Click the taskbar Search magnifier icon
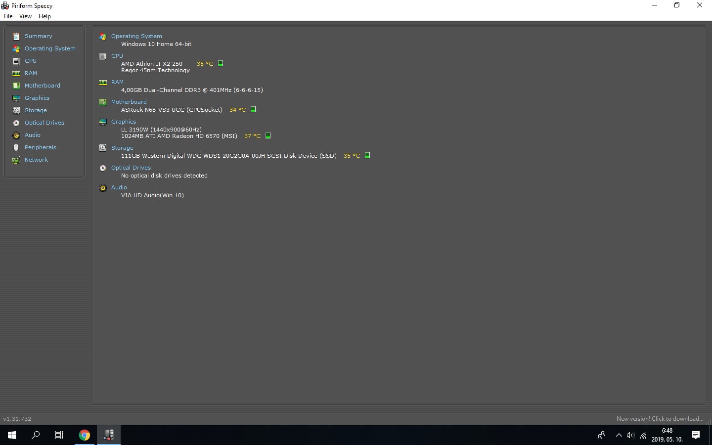Image resolution: width=712 pixels, height=445 pixels. (36, 435)
